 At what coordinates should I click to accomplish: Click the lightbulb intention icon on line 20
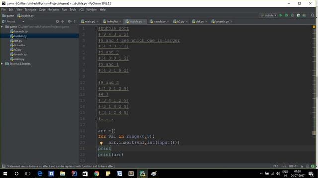[101, 143]
